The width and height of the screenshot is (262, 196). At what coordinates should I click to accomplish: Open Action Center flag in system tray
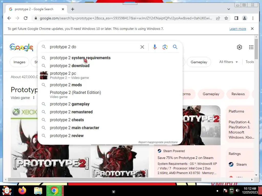point(225,190)
